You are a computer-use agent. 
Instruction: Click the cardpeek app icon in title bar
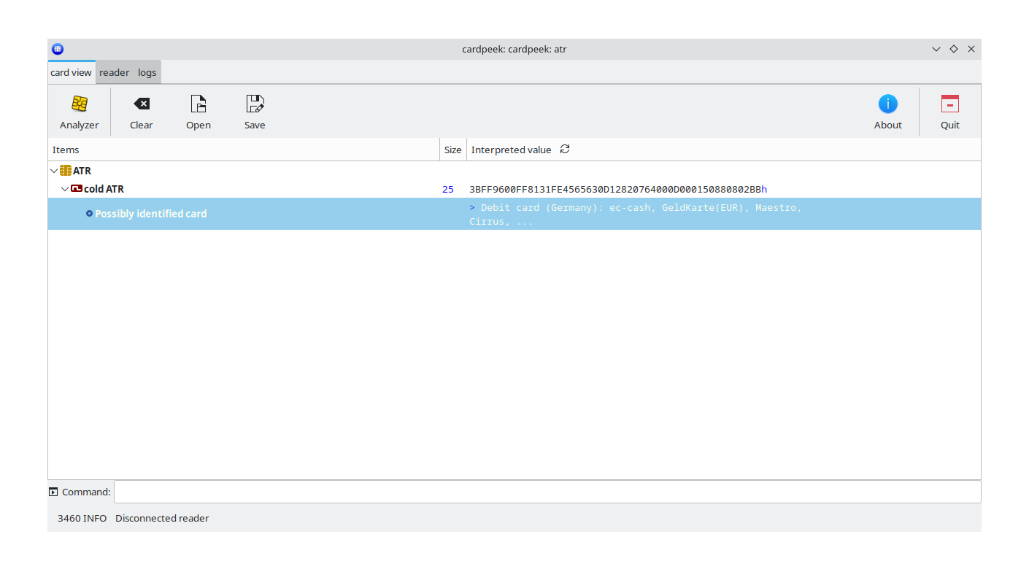click(x=58, y=49)
